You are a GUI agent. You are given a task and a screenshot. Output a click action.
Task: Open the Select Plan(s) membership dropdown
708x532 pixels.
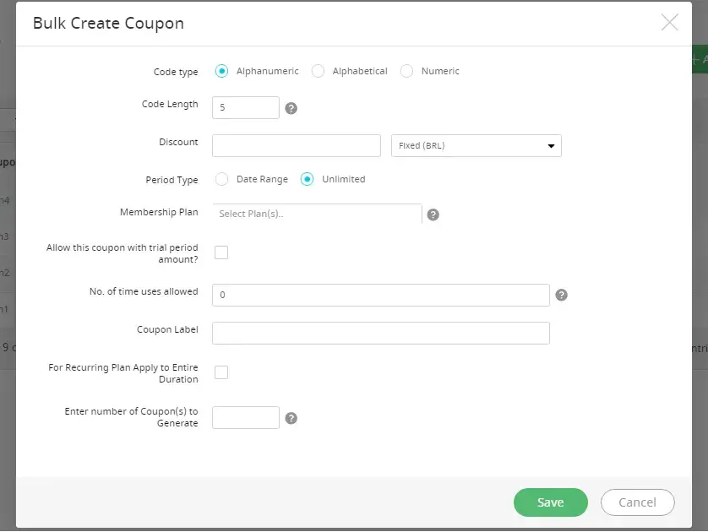click(317, 214)
